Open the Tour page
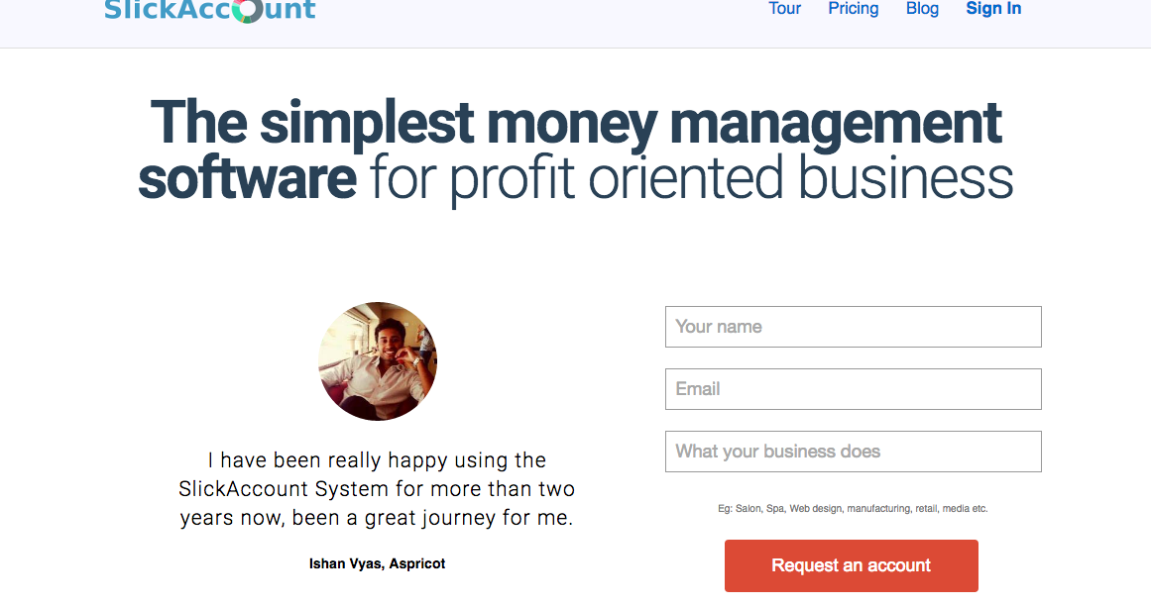Screen dimensions: 1151x606 pos(784,9)
